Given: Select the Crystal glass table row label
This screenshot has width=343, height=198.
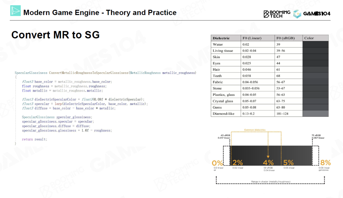Looking at the screenshot, I should [223, 101].
